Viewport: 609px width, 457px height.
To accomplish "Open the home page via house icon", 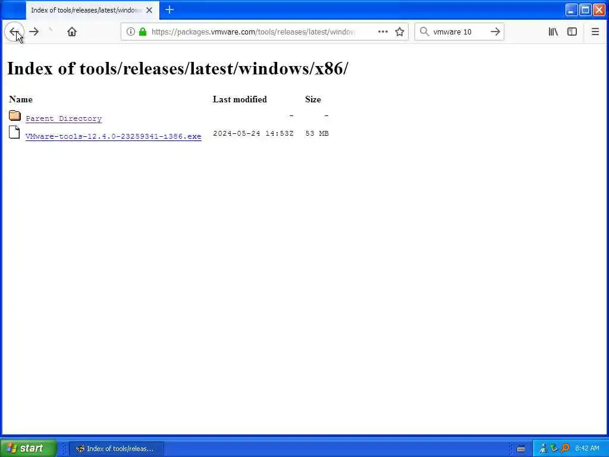I will (72, 32).
